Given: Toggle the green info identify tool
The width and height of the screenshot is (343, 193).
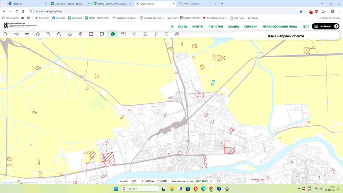Looking at the screenshot, I should point(113,34).
